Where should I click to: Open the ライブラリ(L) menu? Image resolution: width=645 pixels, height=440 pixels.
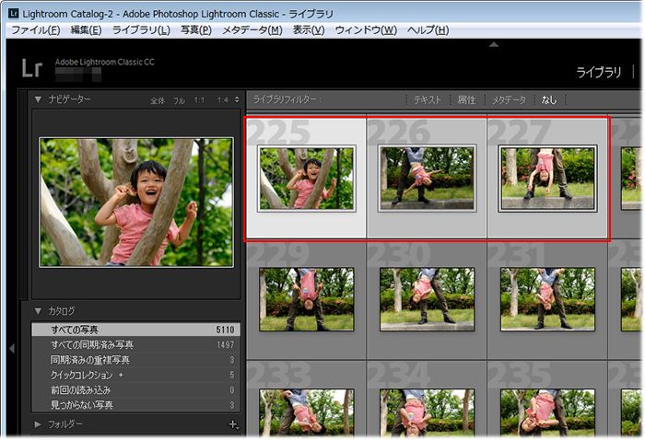click(141, 30)
